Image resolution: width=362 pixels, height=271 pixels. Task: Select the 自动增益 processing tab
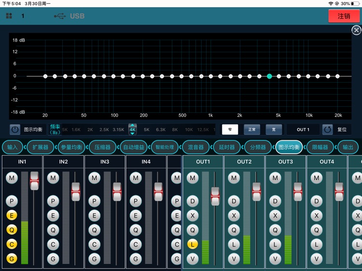coord(134,147)
